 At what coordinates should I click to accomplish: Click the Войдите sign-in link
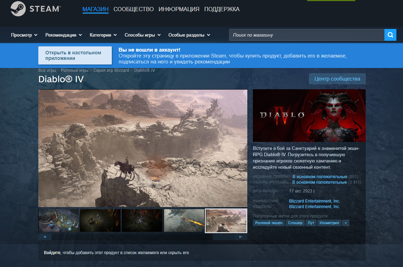(x=52, y=253)
